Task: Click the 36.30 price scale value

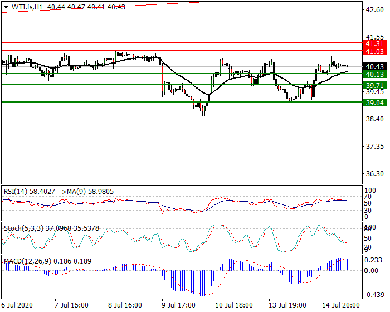Action: (374, 173)
